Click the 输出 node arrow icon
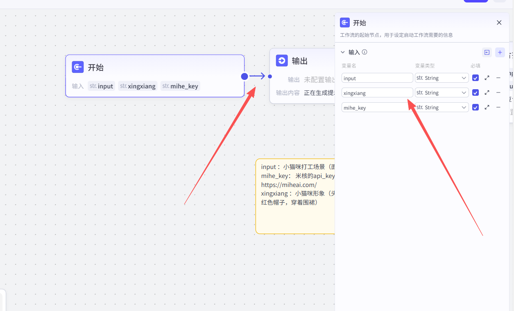This screenshot has width=514, height=311. (282, 61)
